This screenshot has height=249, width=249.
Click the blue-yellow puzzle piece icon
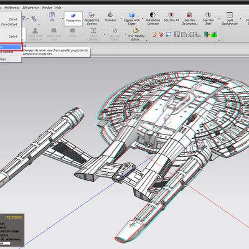pos(207,34)
